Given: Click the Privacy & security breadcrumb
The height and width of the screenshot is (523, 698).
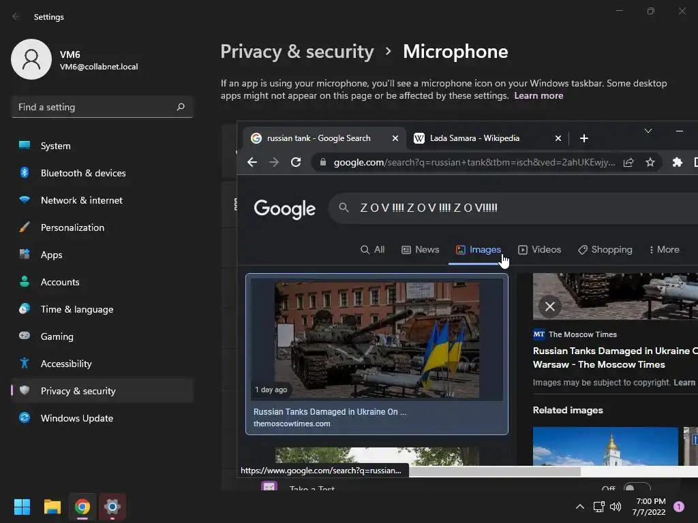Looking at the screenshot, I should tap(297, 52).
